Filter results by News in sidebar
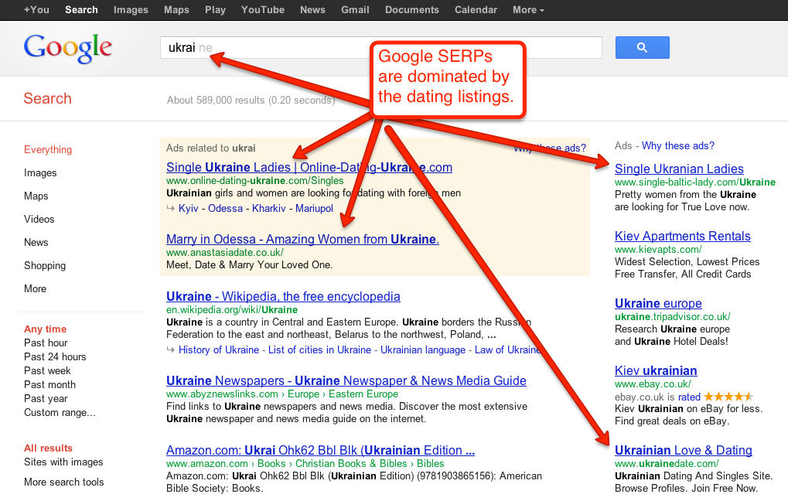 pyautogui.click(x=36, y=242)
